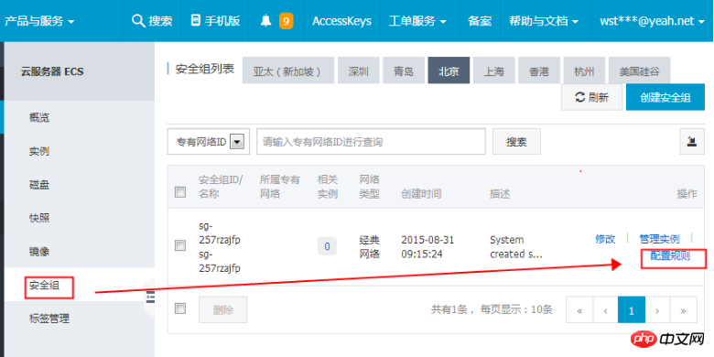The height and width of the screenshot is (357, 714).
Task: Open 修改 link for sg-257rzajfp
Action: click(x=605, y=239)
